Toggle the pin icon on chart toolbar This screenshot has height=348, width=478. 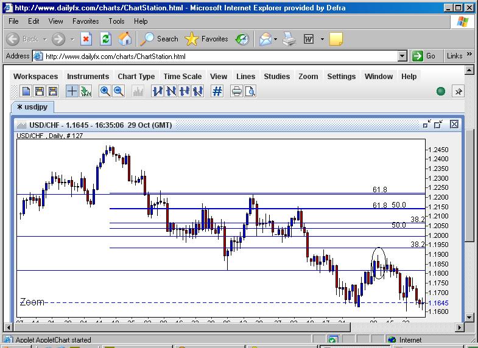click(458, 91)
